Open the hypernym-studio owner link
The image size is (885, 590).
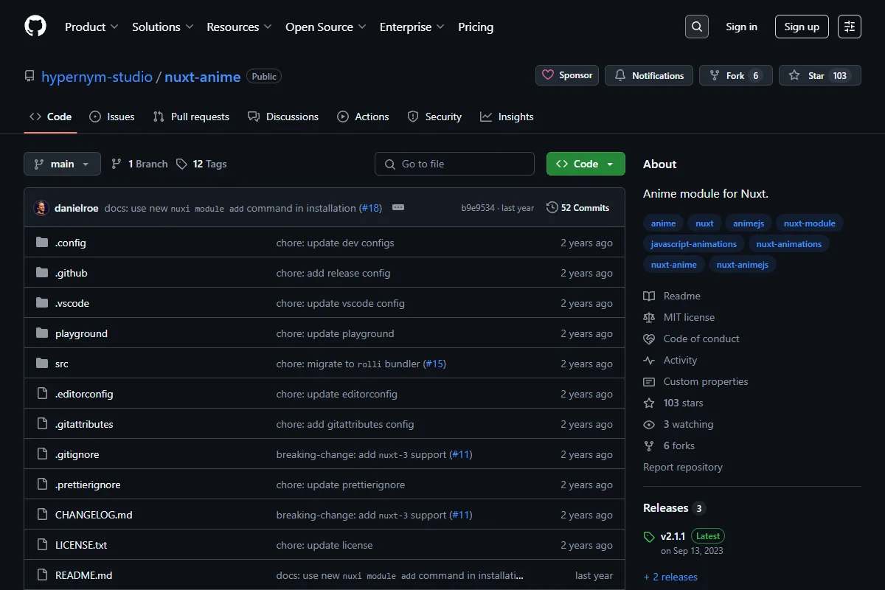[x=97, y=77]
